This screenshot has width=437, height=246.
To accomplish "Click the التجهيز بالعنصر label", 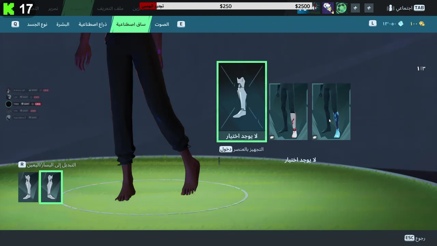I will click(249, 149).
